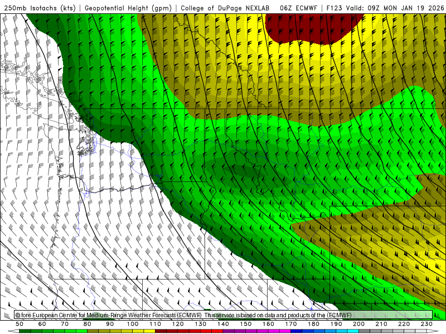Image resolution: width=446 pixels, height=334 pixels.
Task: Click the colorbar label "190"
Action: [x=336, y=324]
